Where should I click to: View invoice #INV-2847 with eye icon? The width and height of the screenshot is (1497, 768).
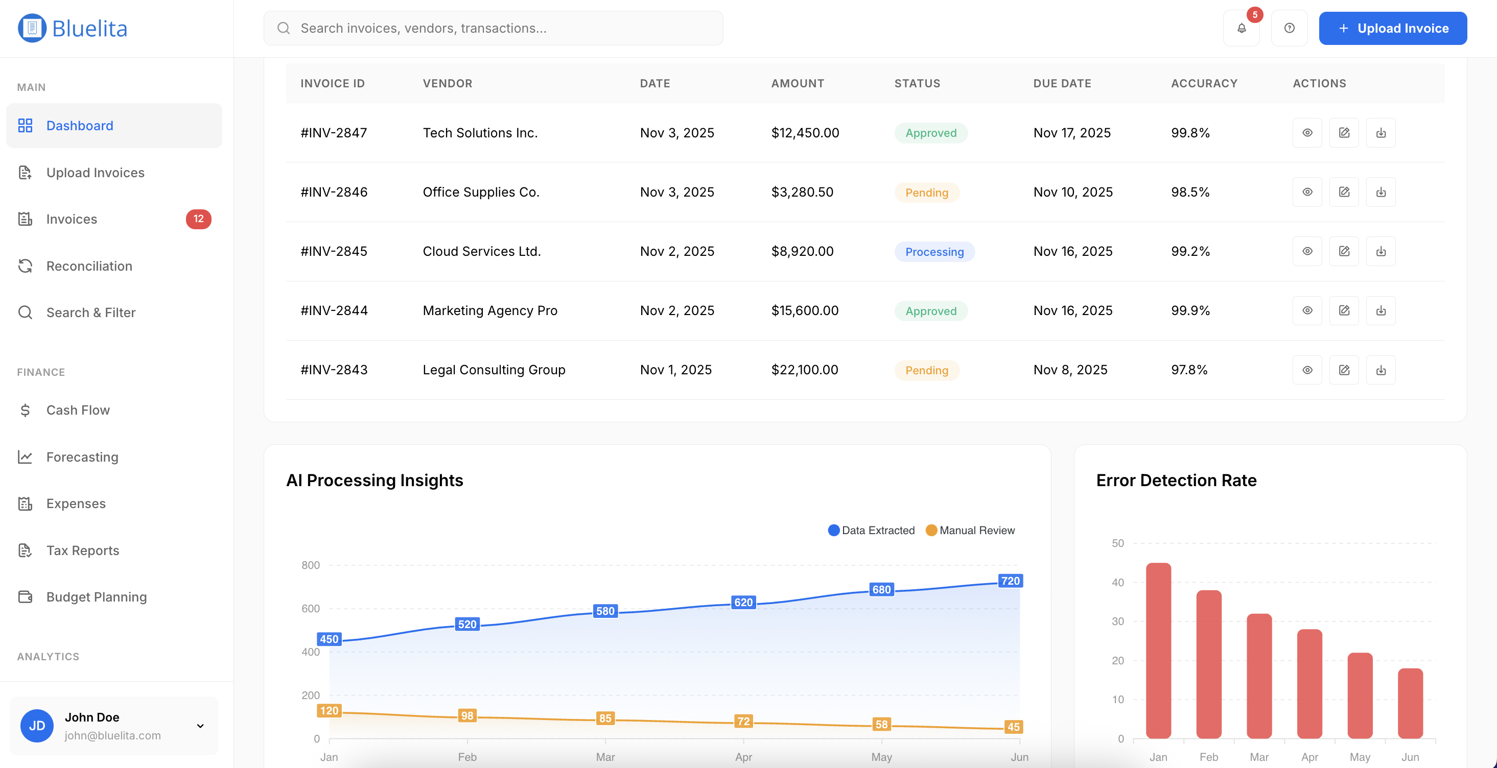(1306, 133)
